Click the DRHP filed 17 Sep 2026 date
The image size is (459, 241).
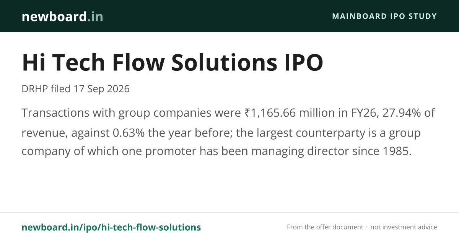pyautogui.click(x=76, y=89)
